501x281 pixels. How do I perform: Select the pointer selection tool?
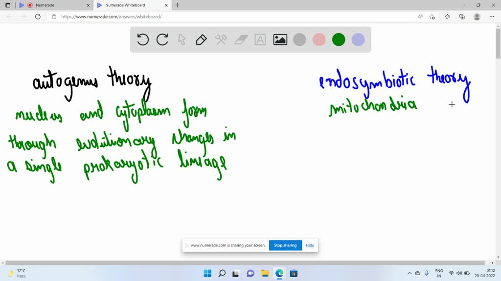[182, 40]
